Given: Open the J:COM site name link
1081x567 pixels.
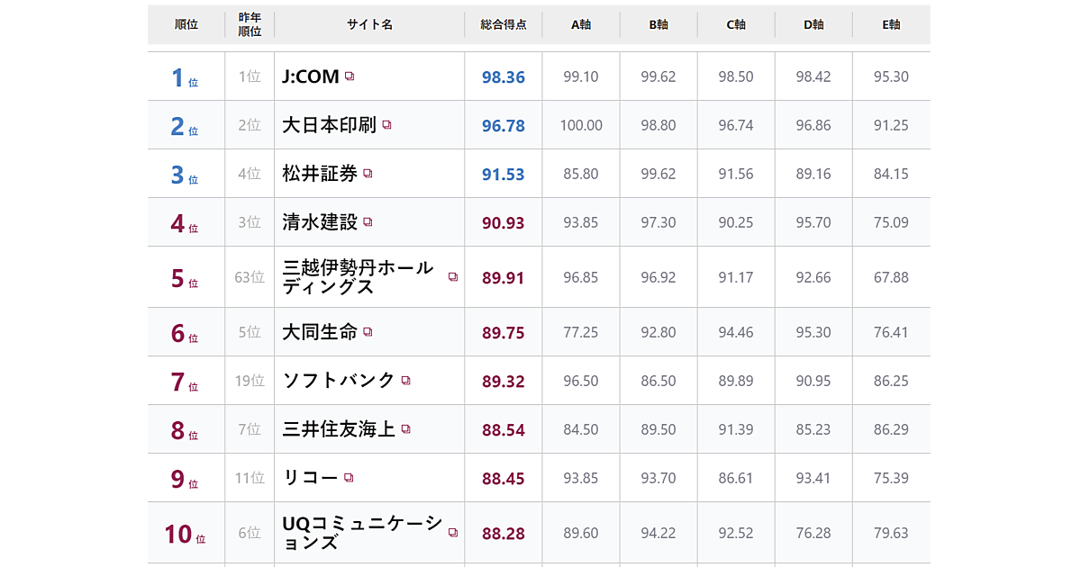Looking at the screenshot, I should point(310,76).
